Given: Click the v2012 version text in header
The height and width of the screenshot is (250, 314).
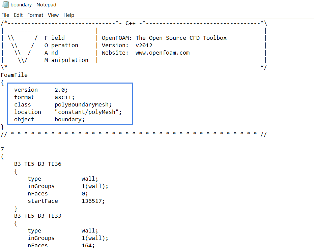Looking at the screenshot, I should point(144,45).
